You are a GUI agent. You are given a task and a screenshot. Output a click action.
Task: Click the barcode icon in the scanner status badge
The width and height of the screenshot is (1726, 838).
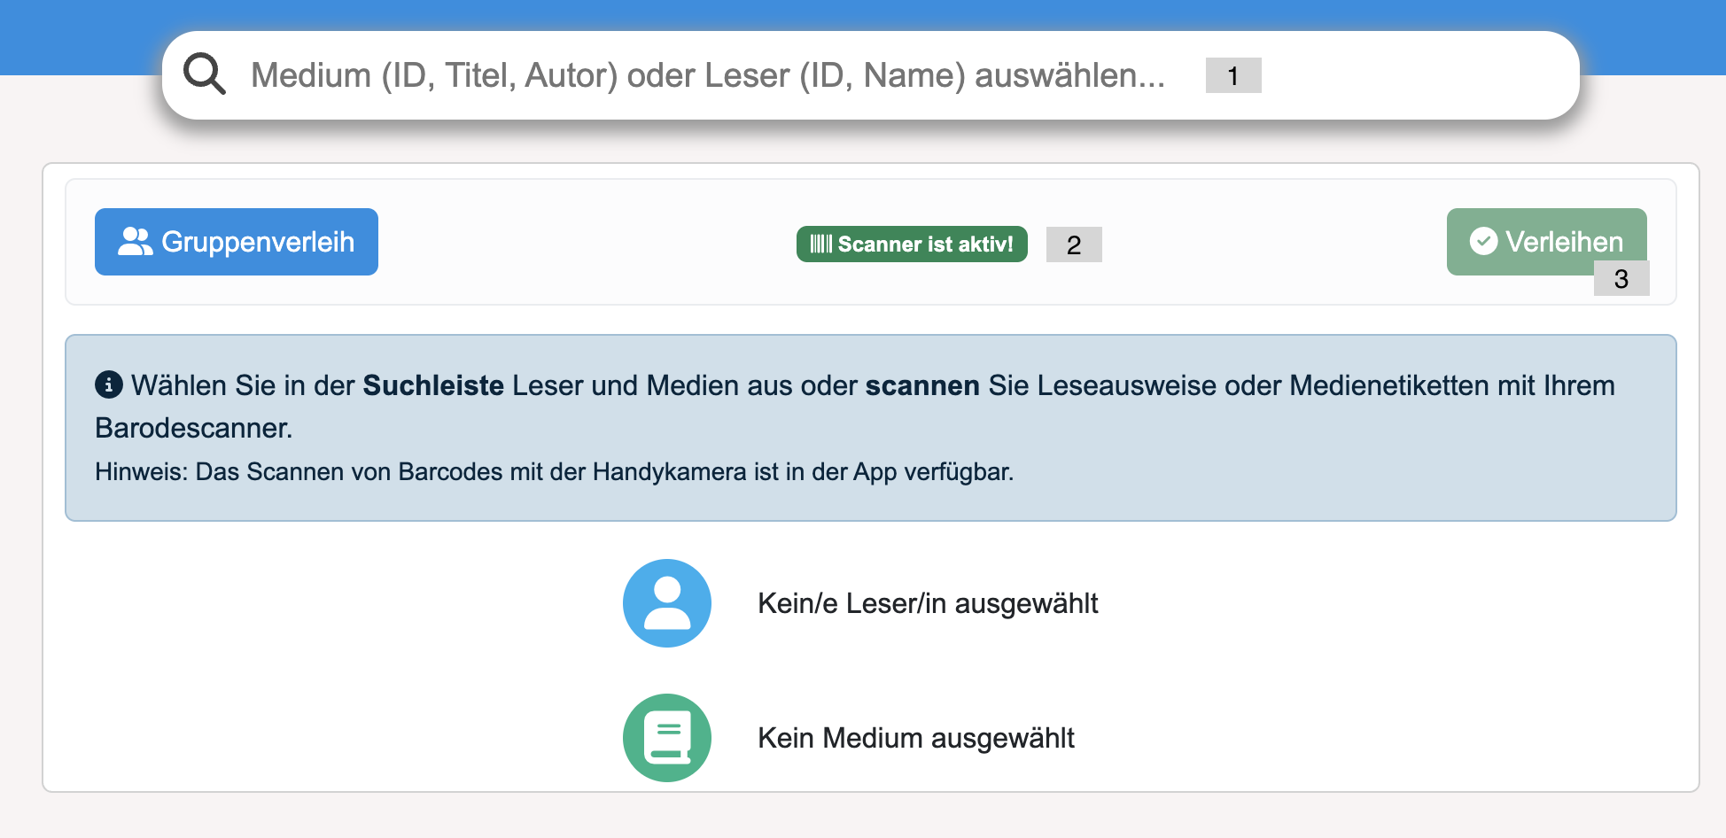tap(820, 244)
